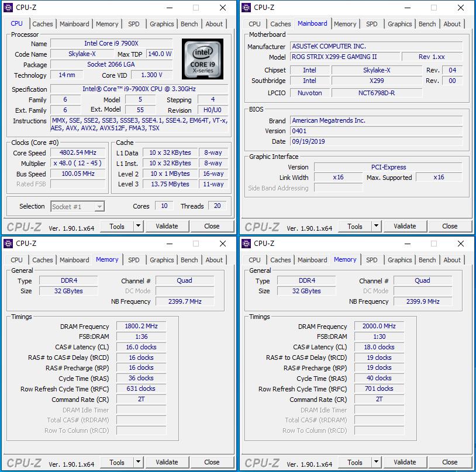Click the multiplier value x 48.0 (12 - 45)
This screenshot has height=472, width=476.
(78, 163)
